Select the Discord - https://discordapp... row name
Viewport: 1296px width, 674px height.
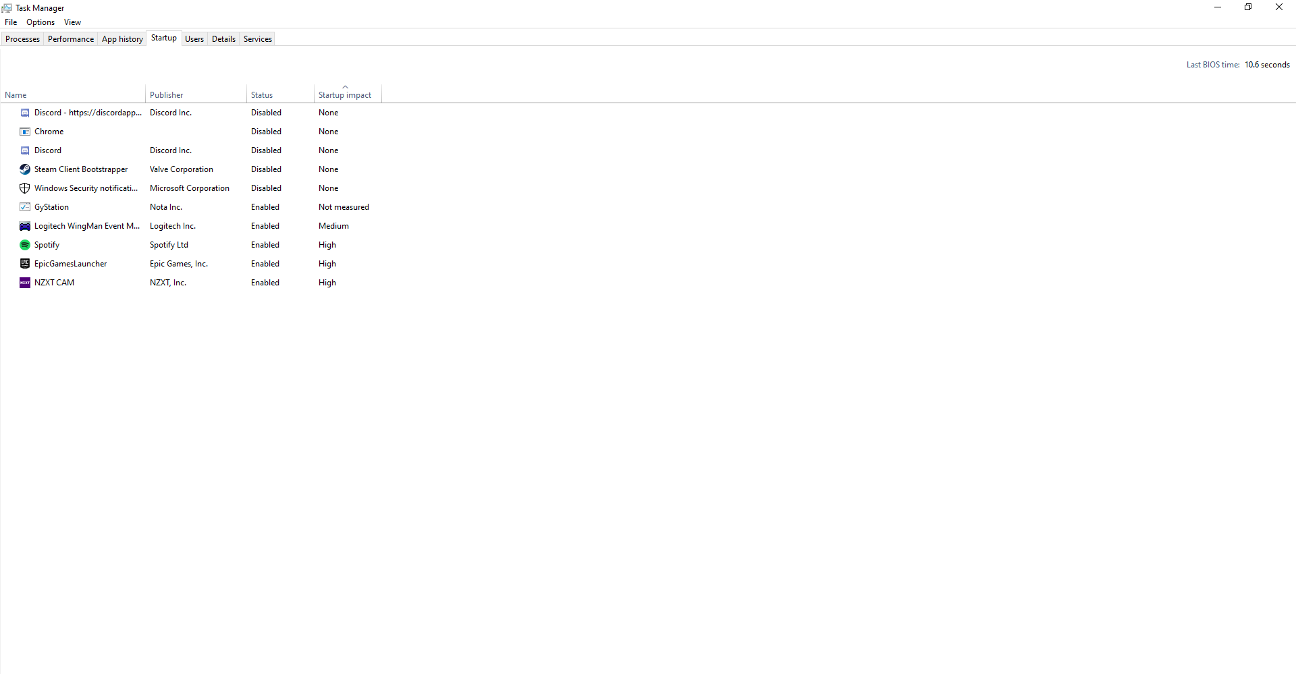point(88,113)
